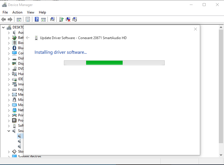224x165 pixels.
Task: Select the highlighted sound device speaker icon
Action: (x=19, y=136)
